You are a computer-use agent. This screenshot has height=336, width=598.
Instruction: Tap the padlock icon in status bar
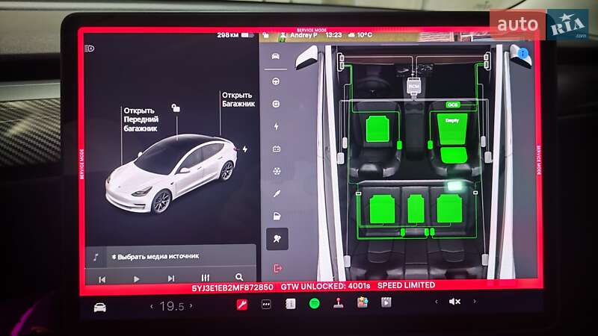point(266,35)
